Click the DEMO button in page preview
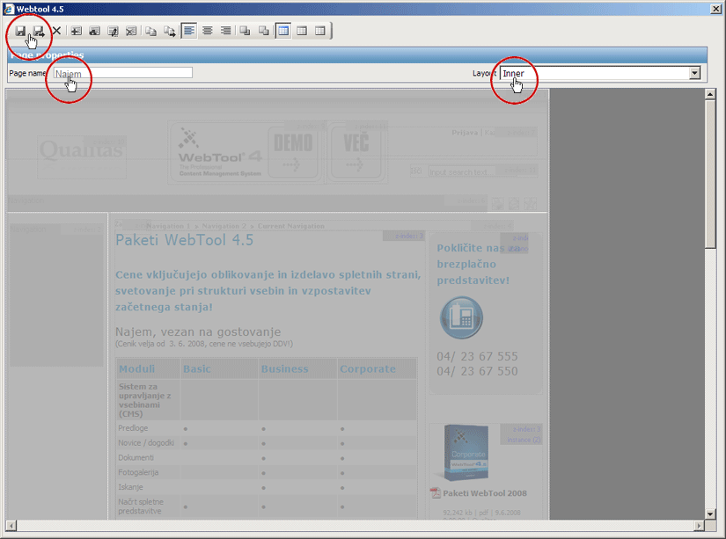The height and width of the screenshot is (539, 726). (x=293, y=152)
